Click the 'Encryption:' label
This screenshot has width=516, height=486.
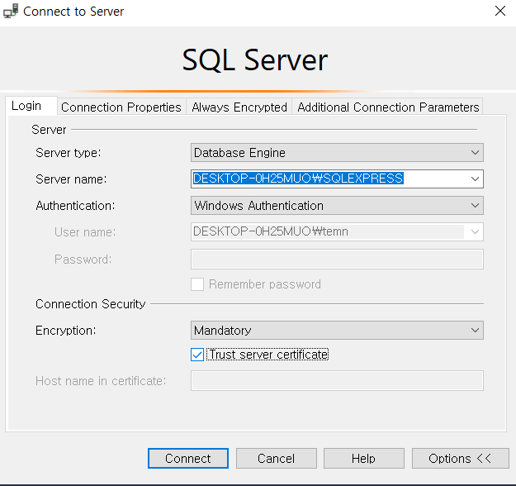pos(65,331)
